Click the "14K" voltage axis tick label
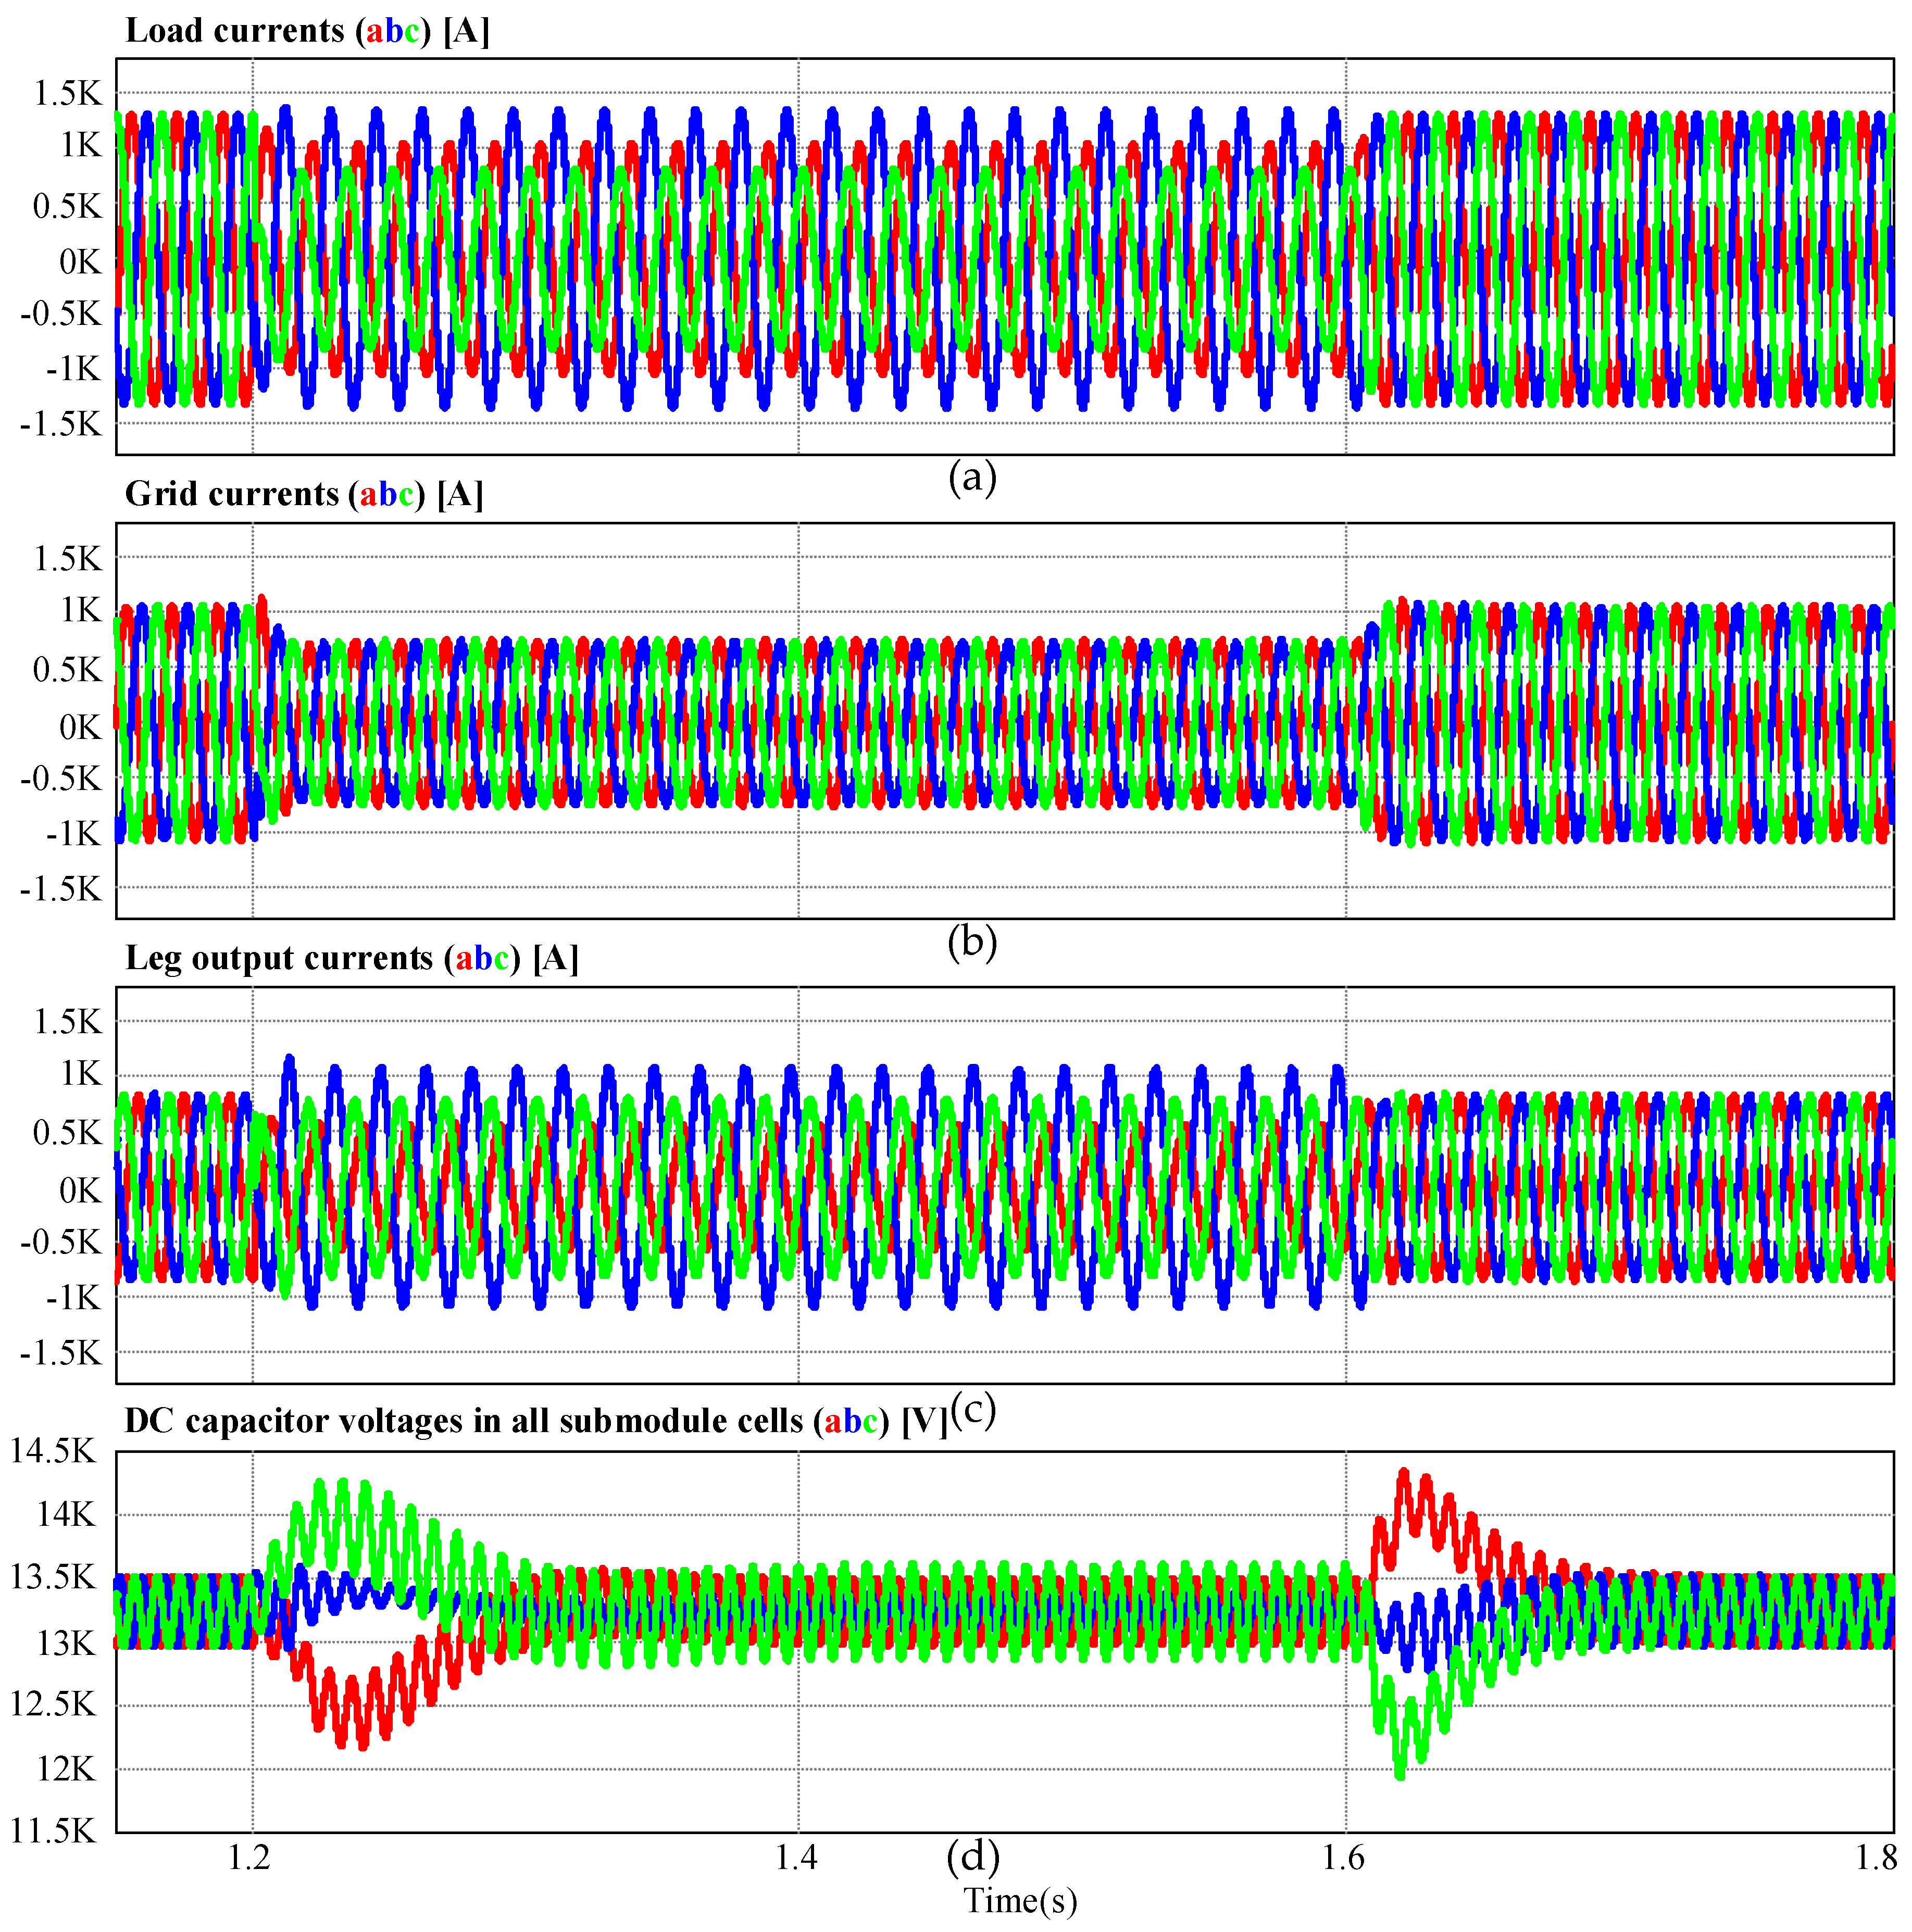The width and height of the screenshot is (1912, 1932). click(x=67, y=1515)
